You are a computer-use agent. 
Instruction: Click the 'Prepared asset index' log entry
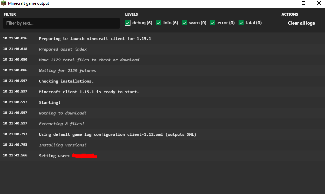[x=63, y=49]
